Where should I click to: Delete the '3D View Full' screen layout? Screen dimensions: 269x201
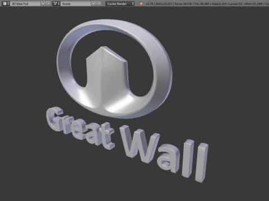click(48, 3)
